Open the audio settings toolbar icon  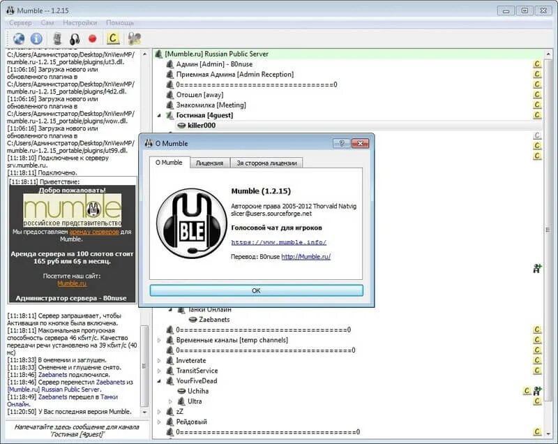(135, 38)
